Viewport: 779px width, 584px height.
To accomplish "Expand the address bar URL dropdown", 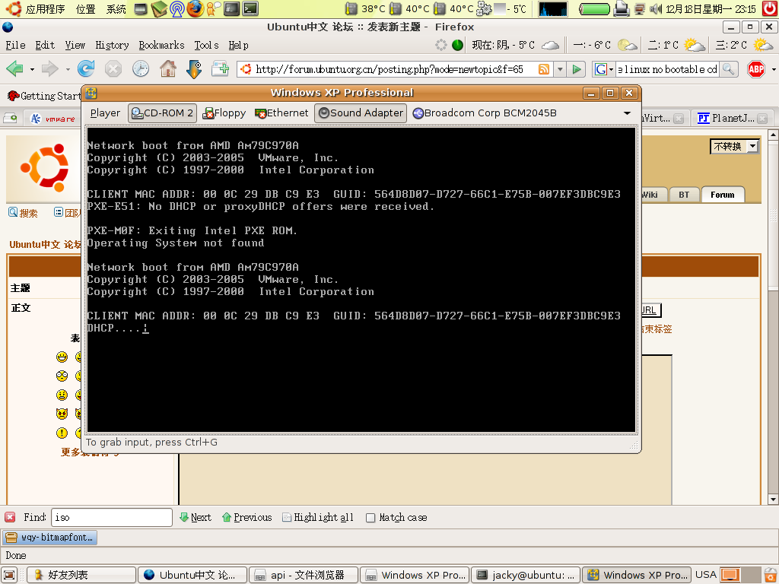I will [x=560, y=69].
